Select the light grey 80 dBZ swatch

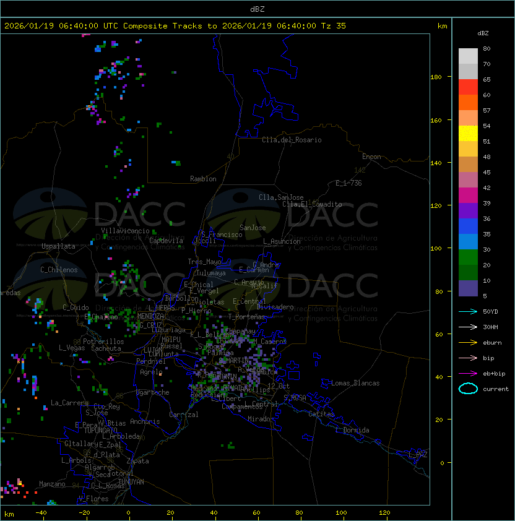pos(468,56)
